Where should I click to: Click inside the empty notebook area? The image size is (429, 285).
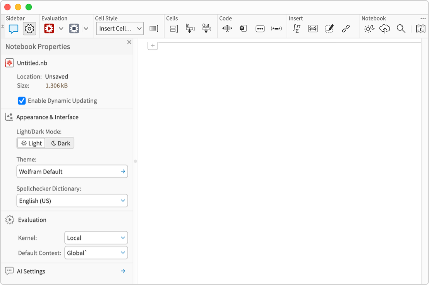(x=279, y=164)
